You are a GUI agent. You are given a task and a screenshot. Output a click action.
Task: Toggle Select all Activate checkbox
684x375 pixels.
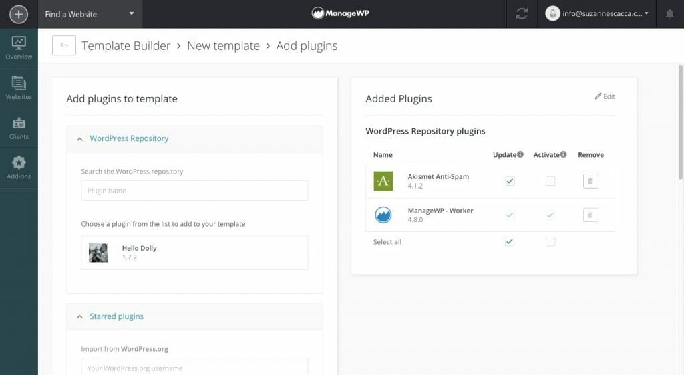click(x=550, y=241)
